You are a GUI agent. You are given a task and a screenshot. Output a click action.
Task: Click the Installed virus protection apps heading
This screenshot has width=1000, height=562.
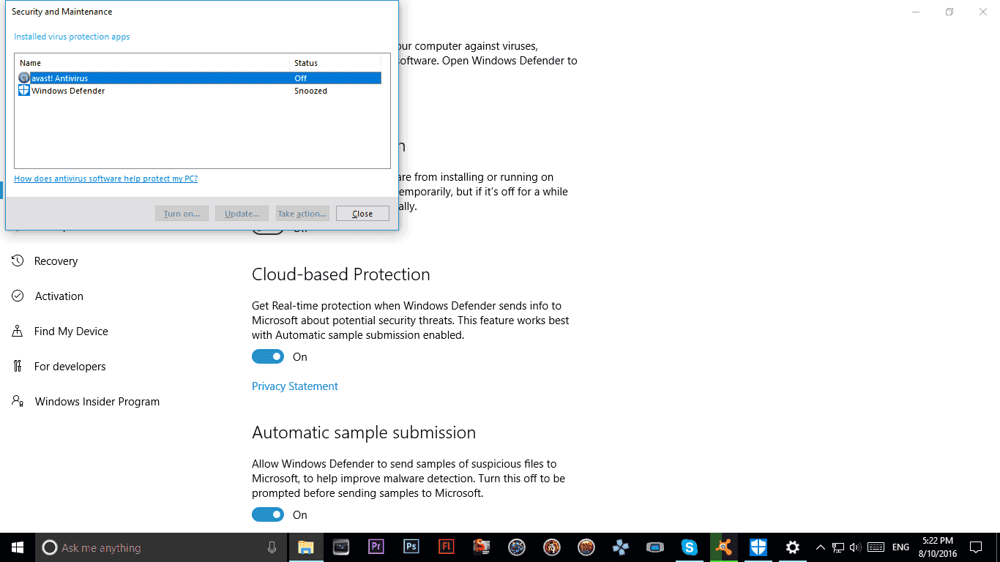72,37
